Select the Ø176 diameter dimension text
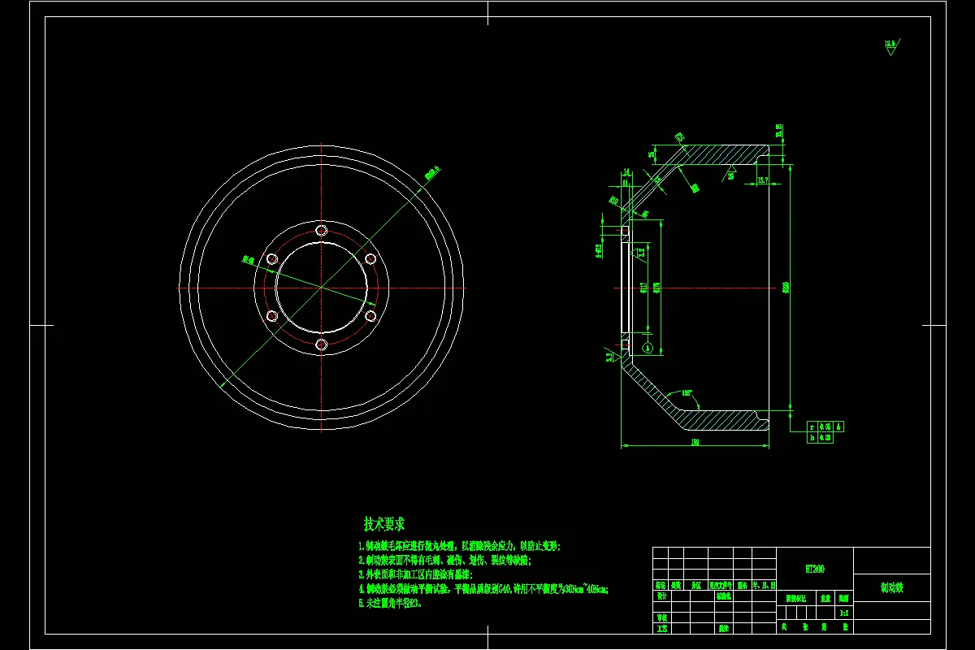975x650 pixels. click(656, 287)
